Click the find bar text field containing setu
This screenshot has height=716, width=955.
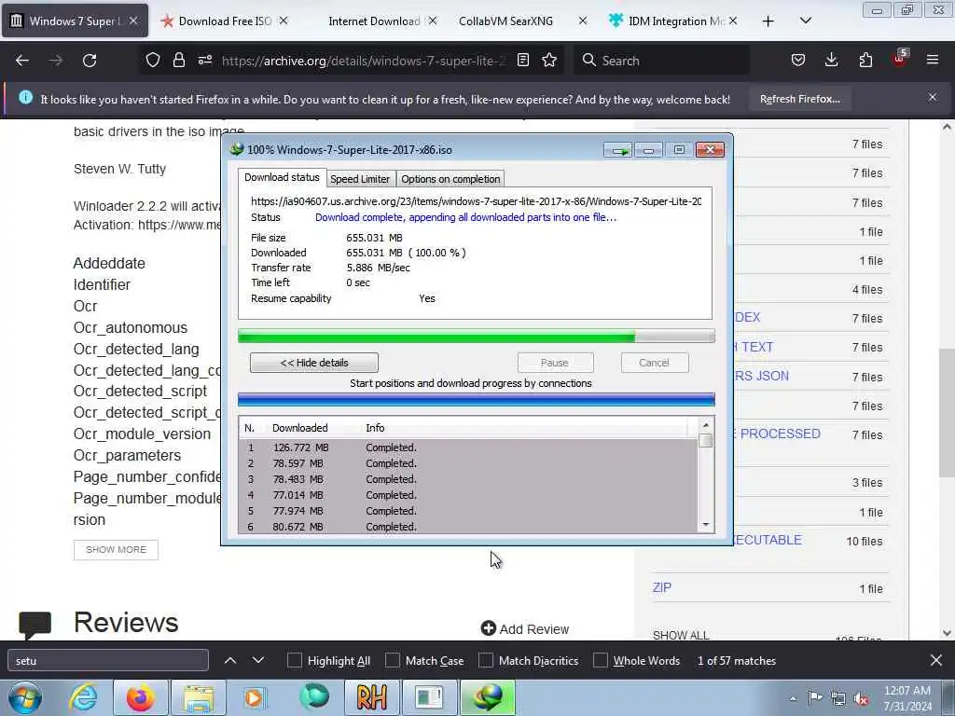tap(108, 661)
